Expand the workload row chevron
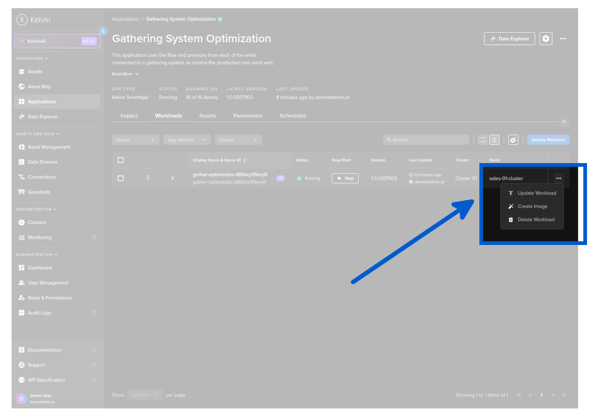 tap(172, 178)
